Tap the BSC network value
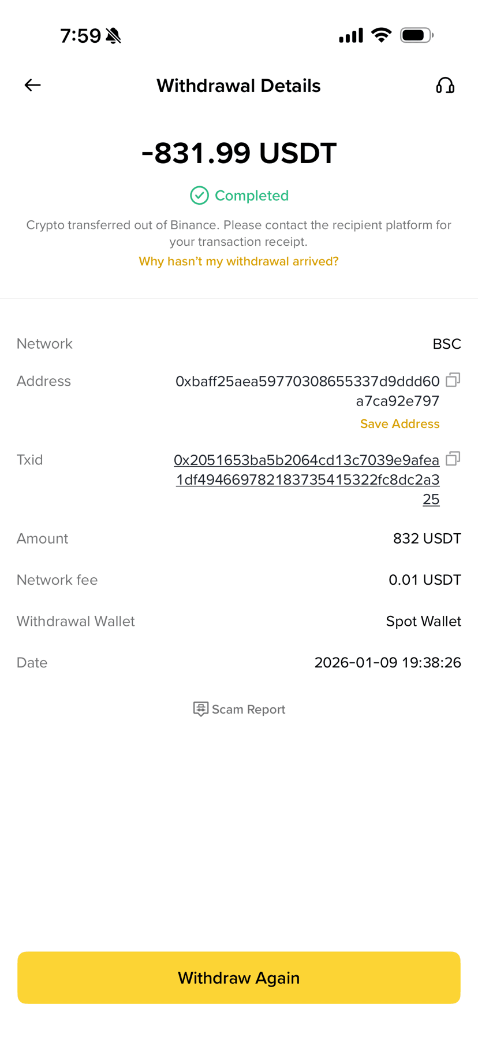Screen dimensions: 478x1041 click(x=446, y=344)
